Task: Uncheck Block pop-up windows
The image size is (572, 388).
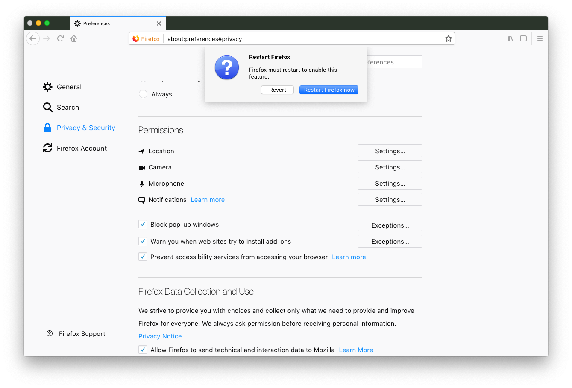Action: 143,225
